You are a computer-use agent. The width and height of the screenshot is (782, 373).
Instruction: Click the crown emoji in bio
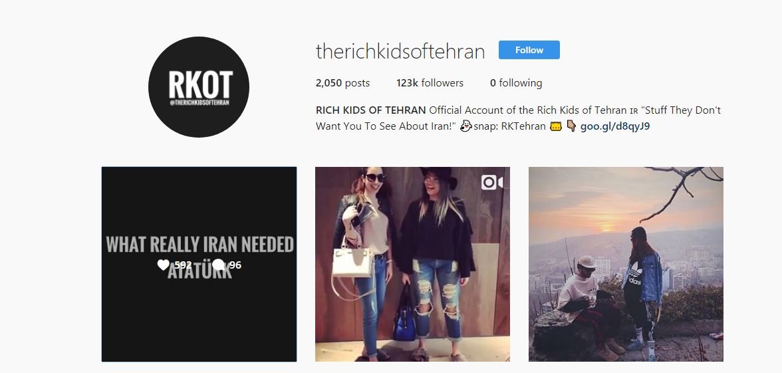556,126
